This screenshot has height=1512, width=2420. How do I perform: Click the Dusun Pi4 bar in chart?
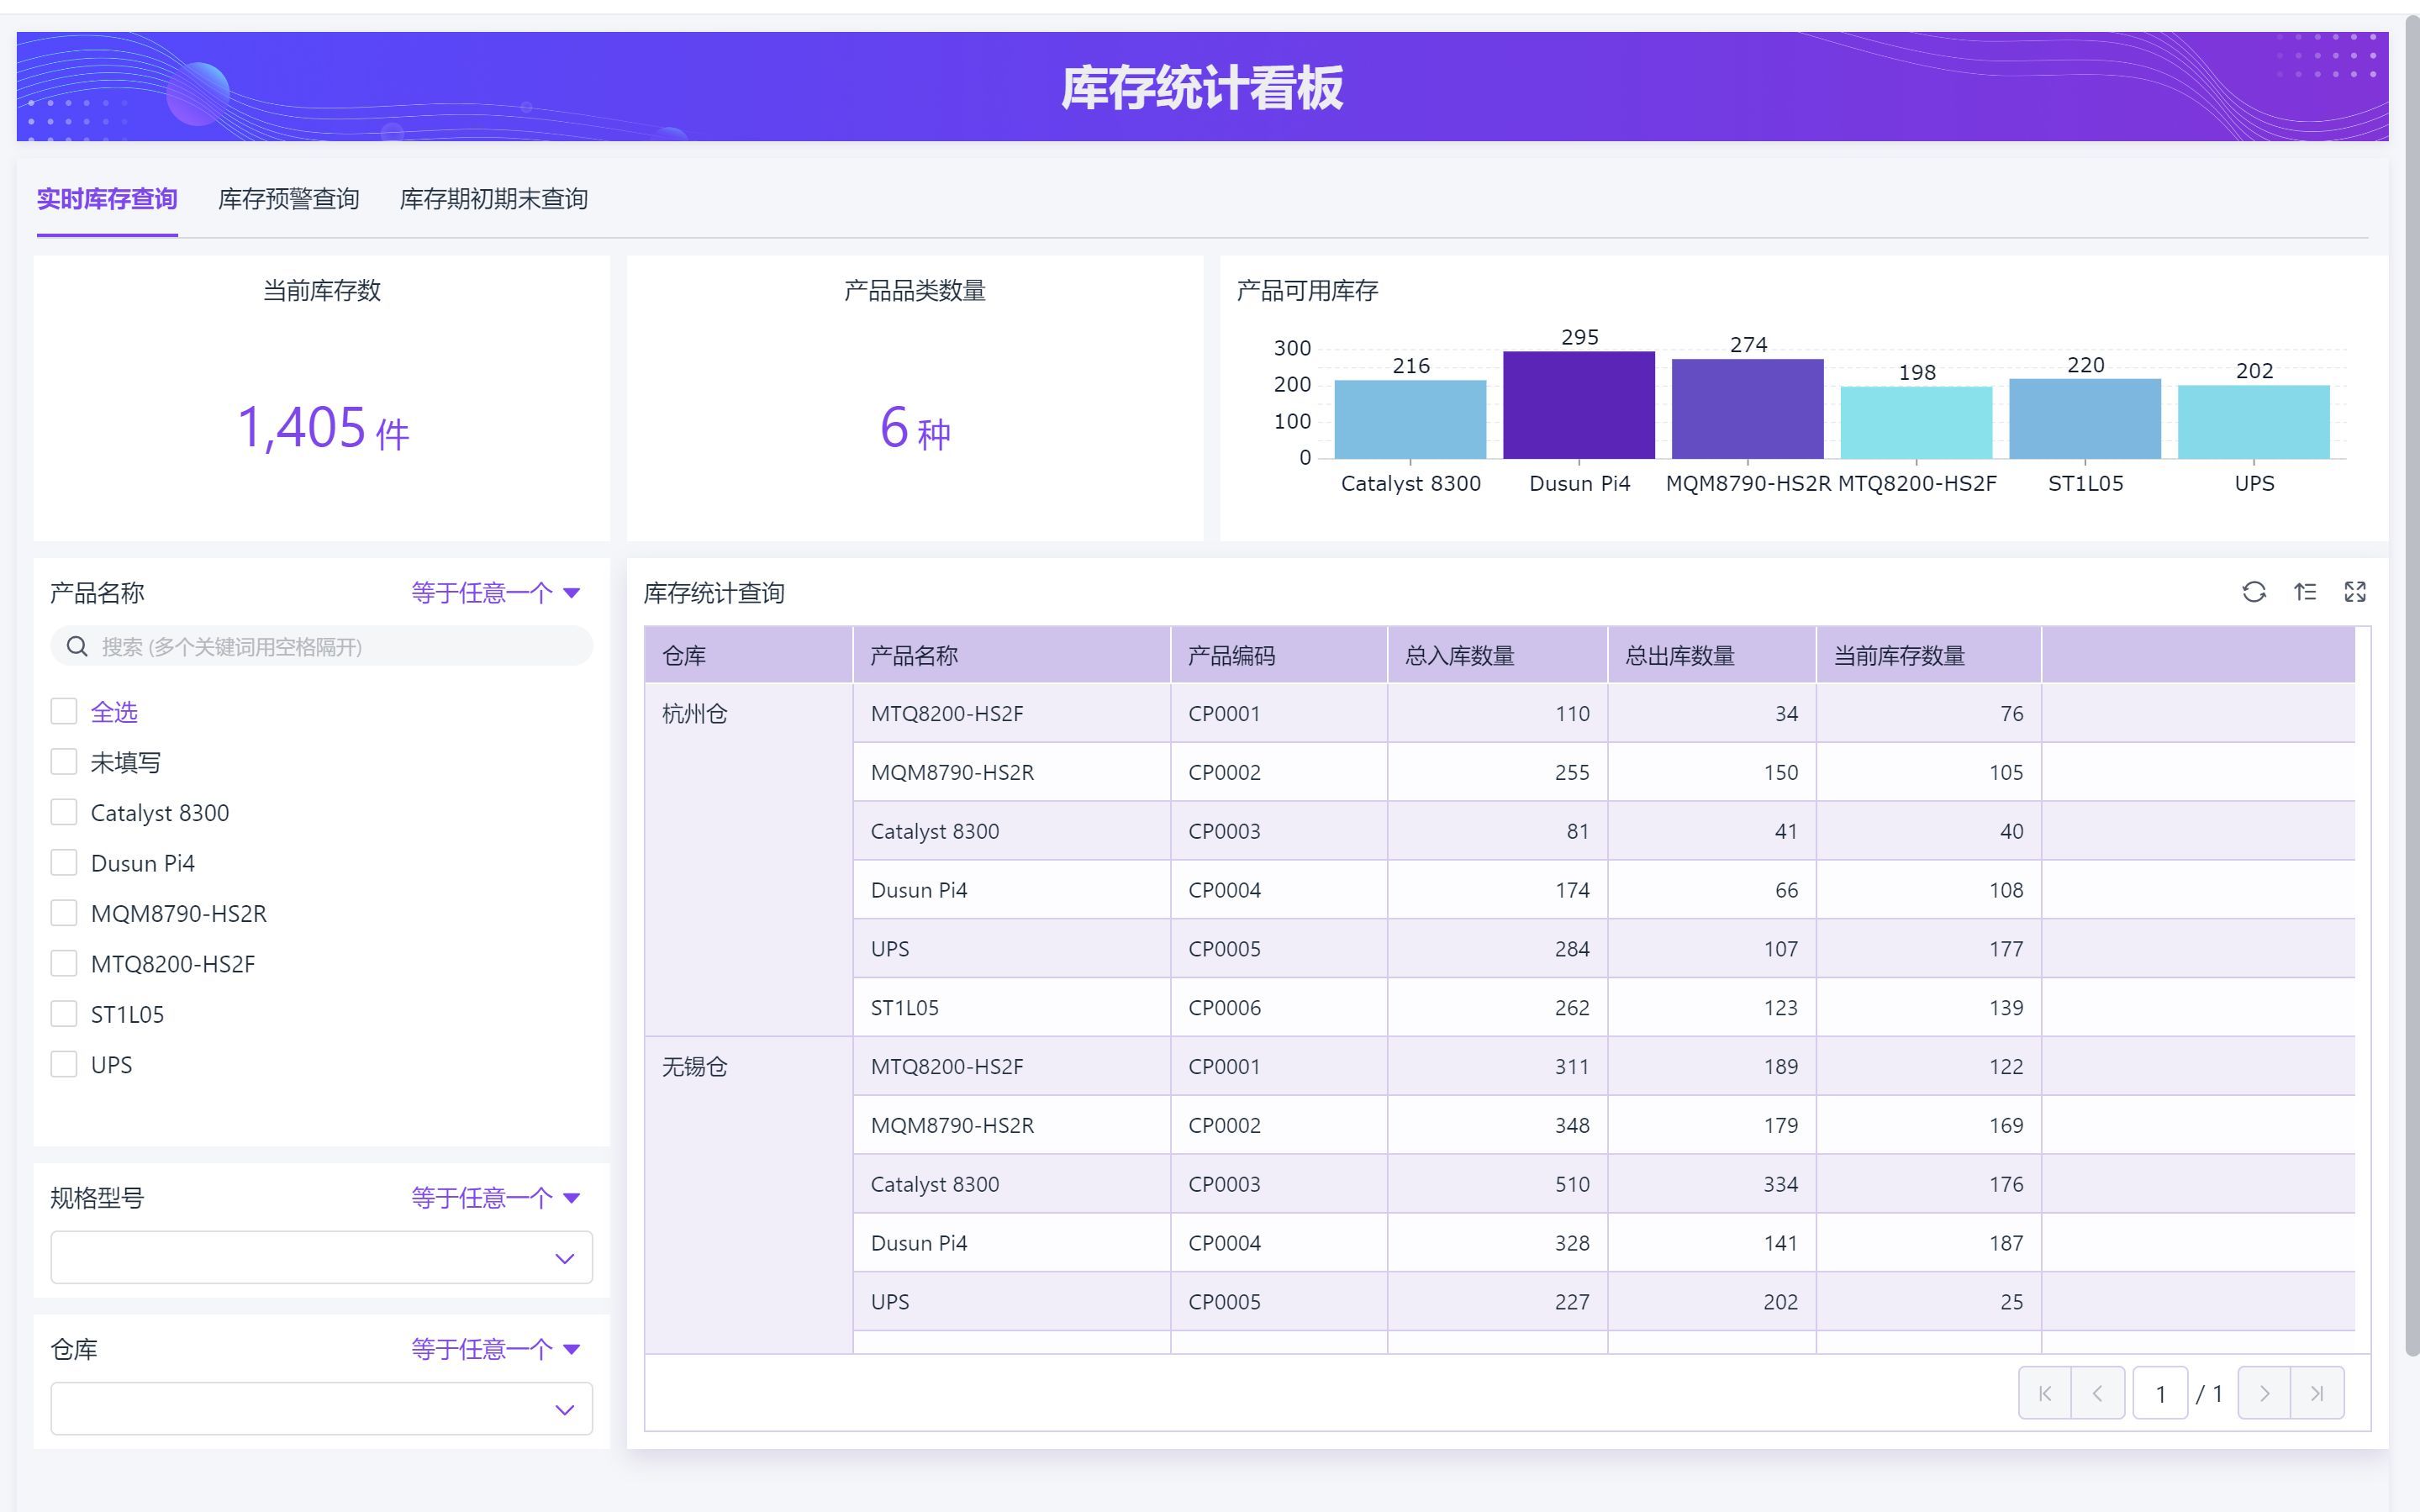pos(1578,405)
